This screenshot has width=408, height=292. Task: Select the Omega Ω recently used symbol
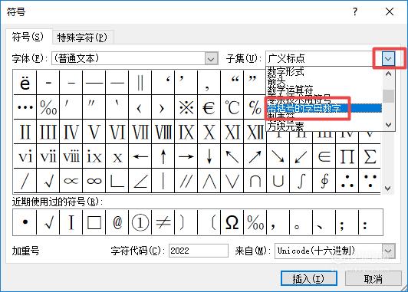pyautogui.click(x=232, y=222)
